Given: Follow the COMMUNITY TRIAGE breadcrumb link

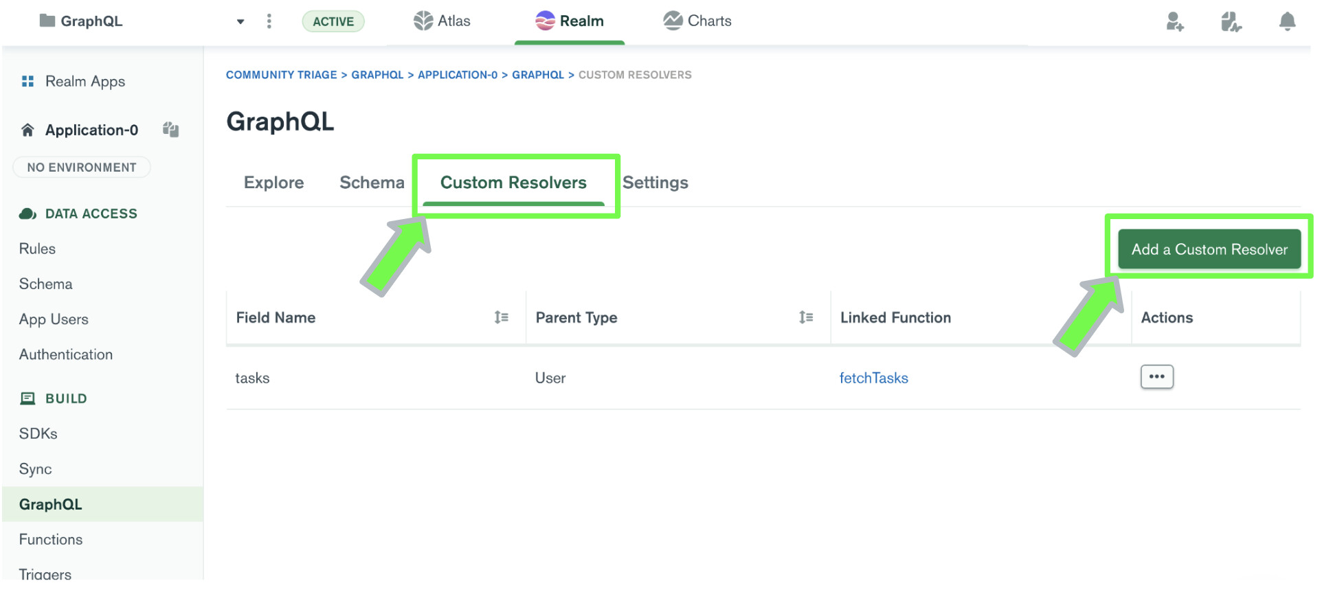Looking at the screenshot, I should (281, 75).
